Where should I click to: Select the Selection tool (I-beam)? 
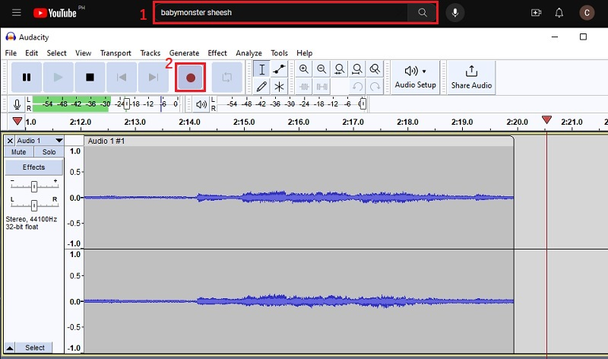tap(261, 69)
